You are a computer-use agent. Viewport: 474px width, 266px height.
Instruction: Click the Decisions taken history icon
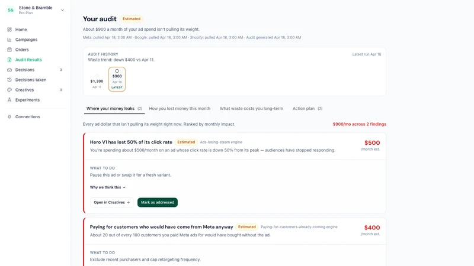click(x=9, y=80)
